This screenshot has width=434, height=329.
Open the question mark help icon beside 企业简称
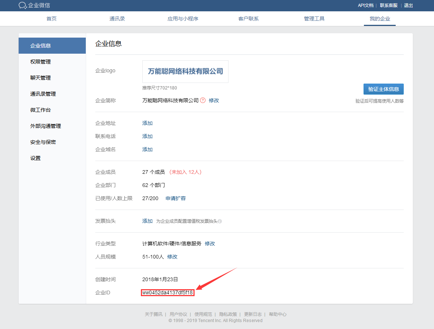tap(203, 100)
